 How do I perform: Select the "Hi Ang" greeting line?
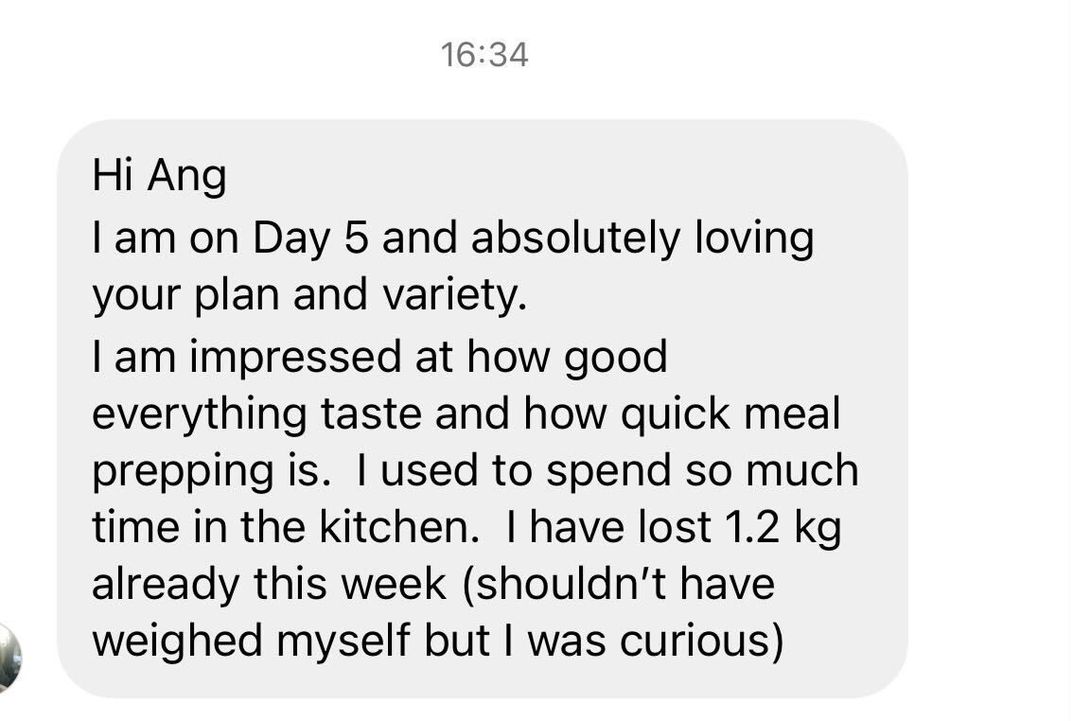click(x=159, y=178)
